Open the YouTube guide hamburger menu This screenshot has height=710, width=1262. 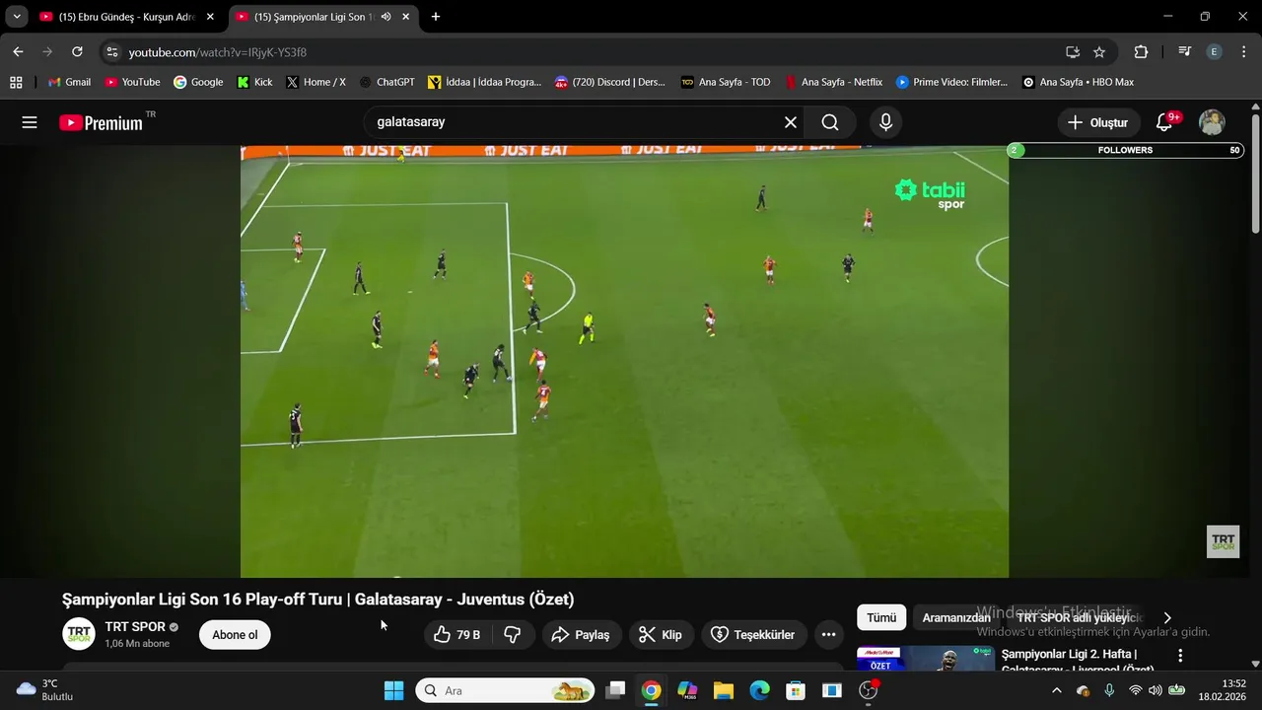pyautogui.click(x=30, y=122)
